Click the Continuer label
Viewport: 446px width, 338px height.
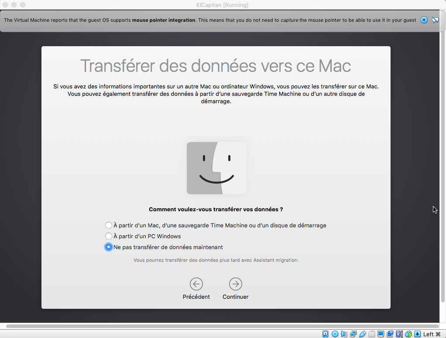(x=236, y=297)
